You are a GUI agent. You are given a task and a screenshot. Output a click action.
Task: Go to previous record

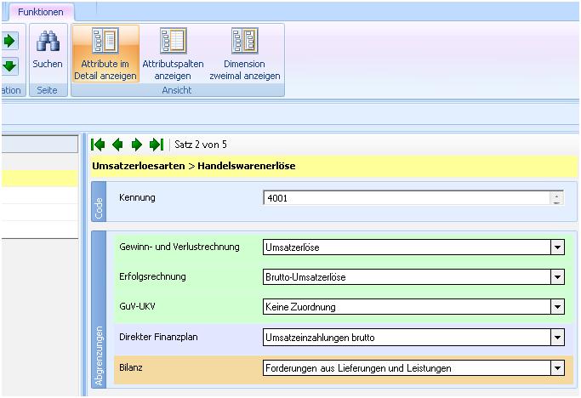coord(117,145)
